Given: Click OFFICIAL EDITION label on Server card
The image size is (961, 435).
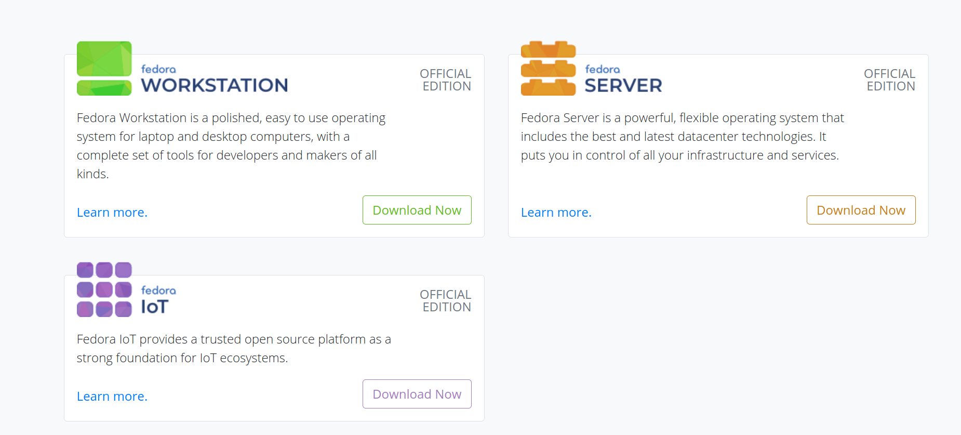Looking at the screenshot, I should pos(890,80).
